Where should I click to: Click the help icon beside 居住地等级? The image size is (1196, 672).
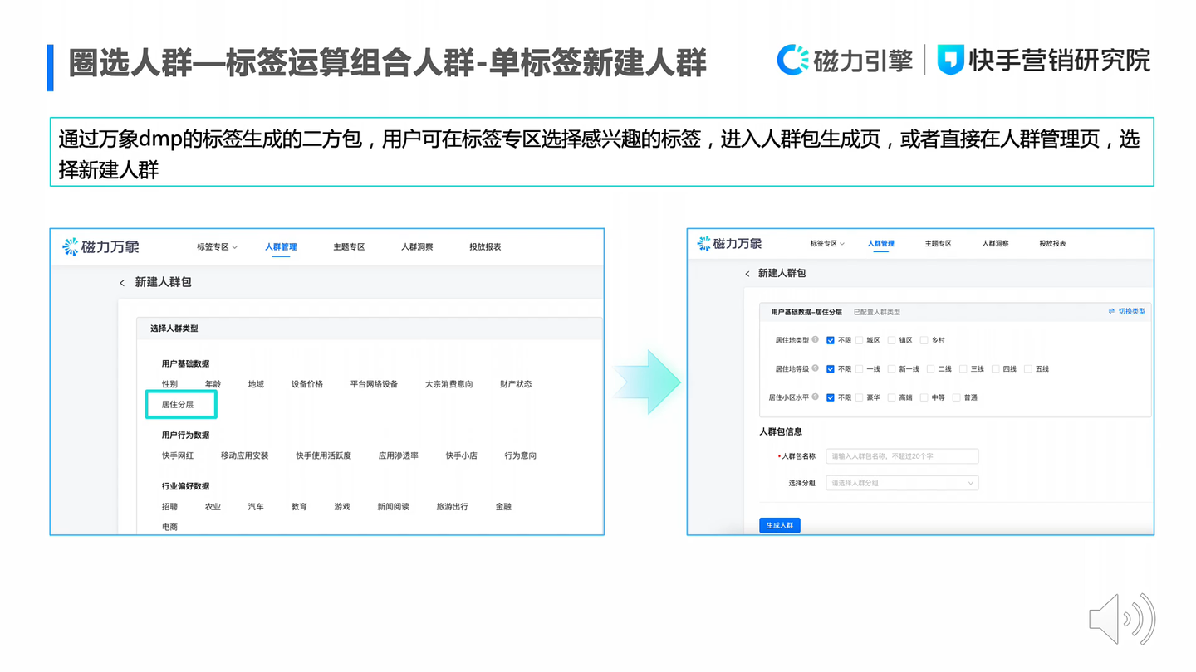click(x=815, y=368)
